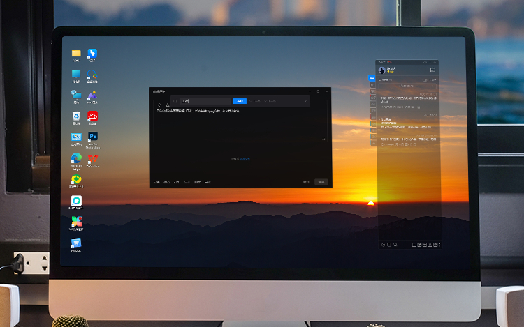The height and width of the screenshot is (327, 524).
Task: Click the user avatar in right panel
Action: [x=381, y=70]
